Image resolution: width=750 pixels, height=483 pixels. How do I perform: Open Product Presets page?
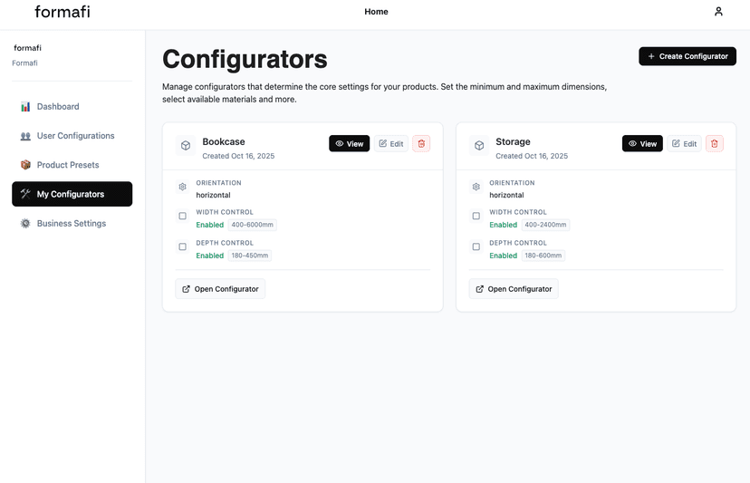[x=68, y=165]
